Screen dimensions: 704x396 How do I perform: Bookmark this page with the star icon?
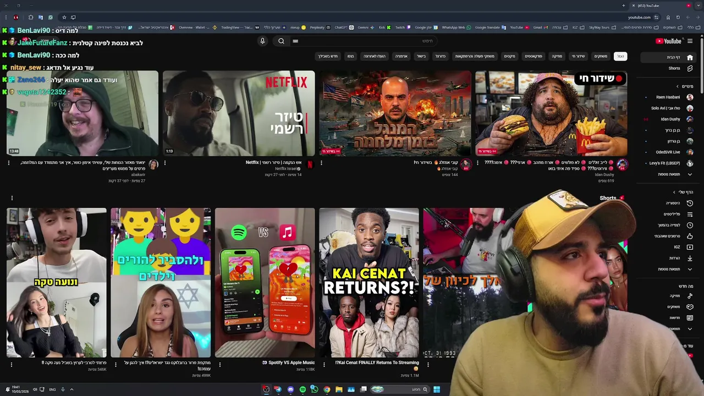pos(64,17)
